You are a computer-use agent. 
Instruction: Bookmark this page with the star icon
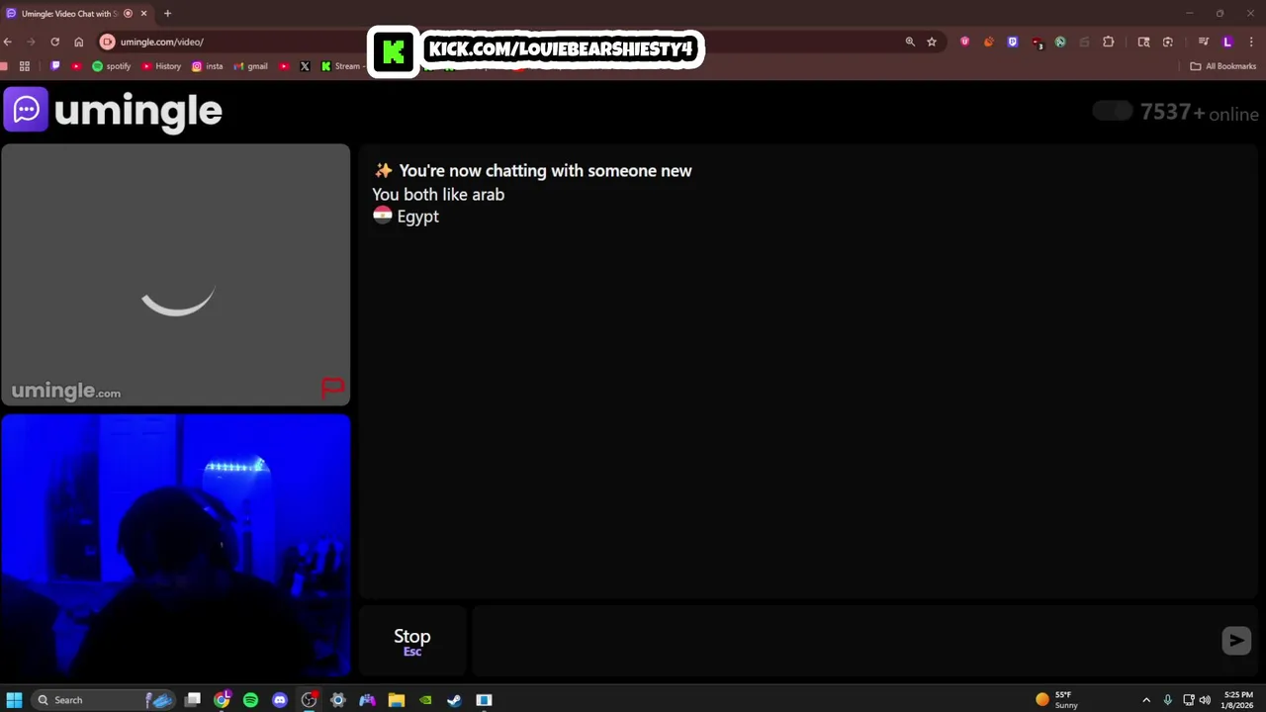pyautogui.click(x=932, y=42)
